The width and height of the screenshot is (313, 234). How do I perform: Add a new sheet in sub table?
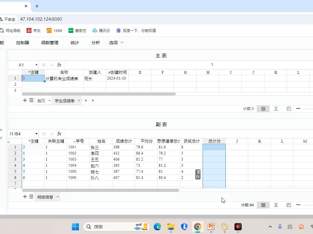point(25,197)
